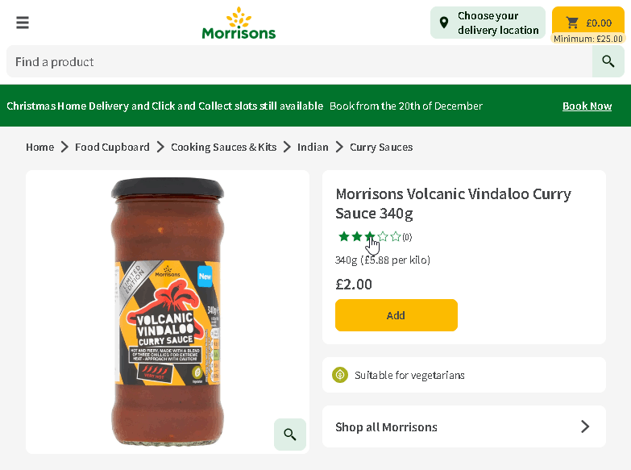Submit search with magnifier icon
The width and height of the screenshot is (631, 470).
click(x=608, y=61)
